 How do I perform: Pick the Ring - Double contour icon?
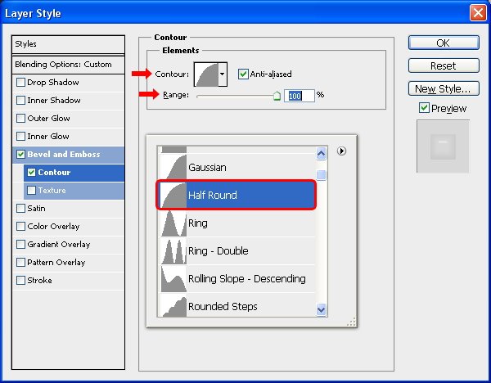tap(173, 251)
